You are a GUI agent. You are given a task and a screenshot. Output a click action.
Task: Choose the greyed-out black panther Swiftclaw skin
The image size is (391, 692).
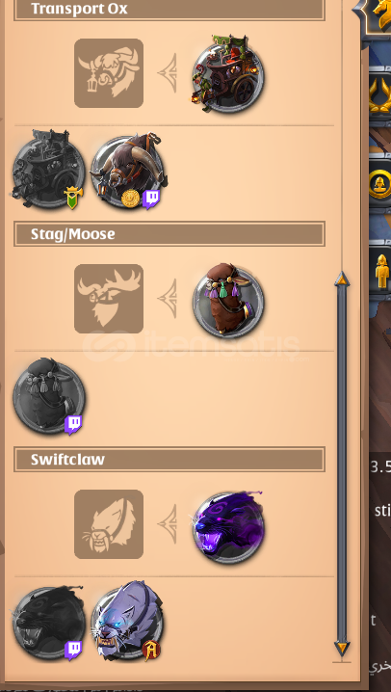coord(48,624)
